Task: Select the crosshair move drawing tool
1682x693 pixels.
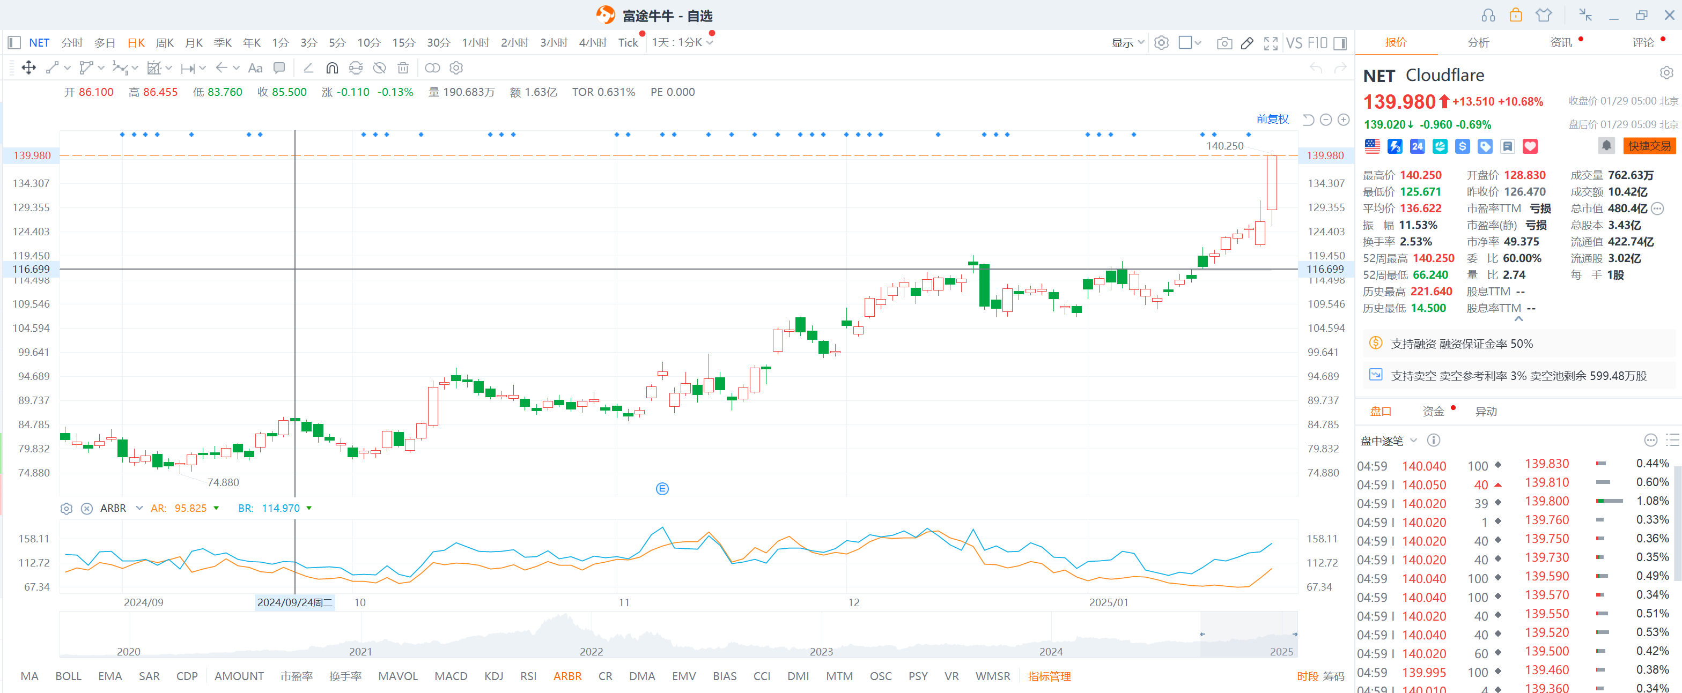Action: tap(29, 68)
